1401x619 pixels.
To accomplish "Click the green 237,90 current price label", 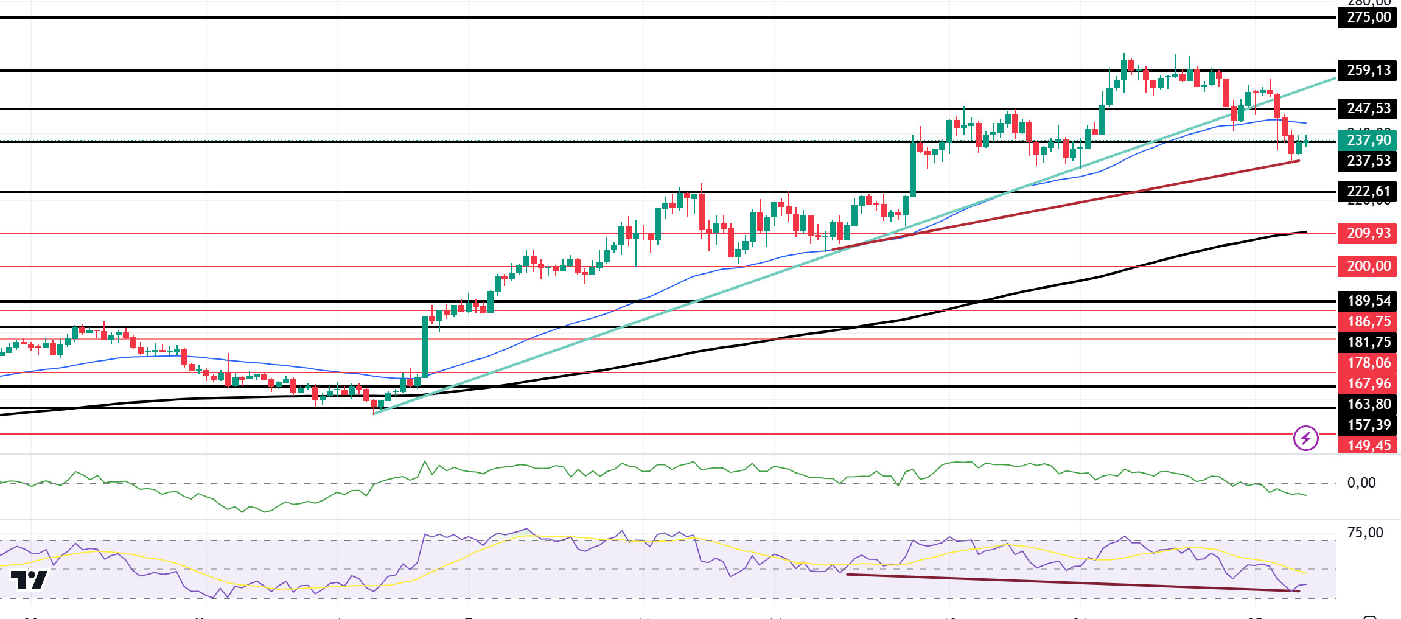I will click(1367, 140).
